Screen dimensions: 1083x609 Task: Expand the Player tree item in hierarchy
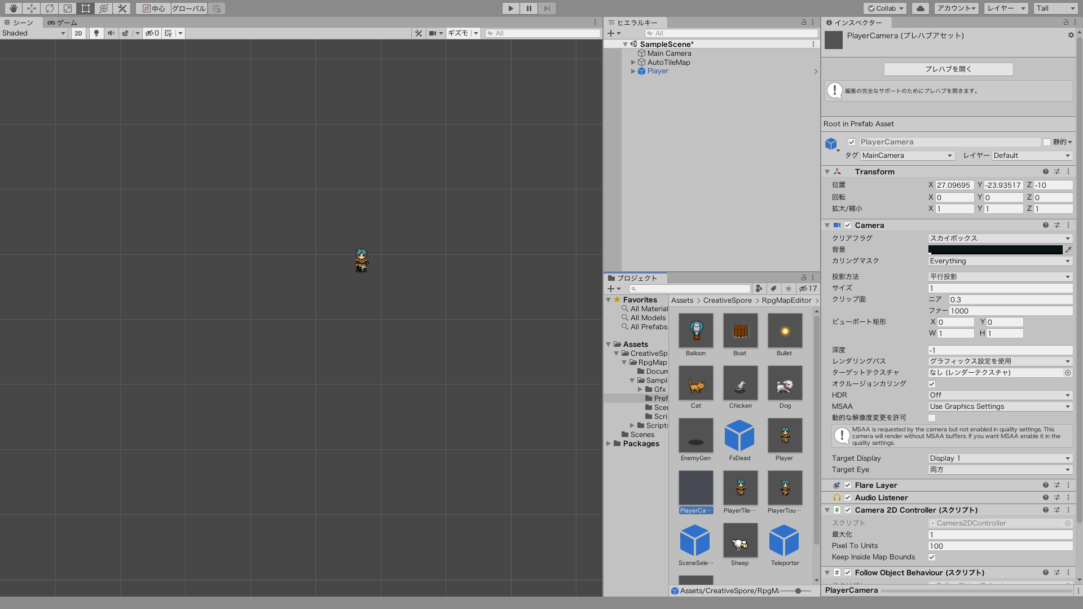tap(634, 70)
